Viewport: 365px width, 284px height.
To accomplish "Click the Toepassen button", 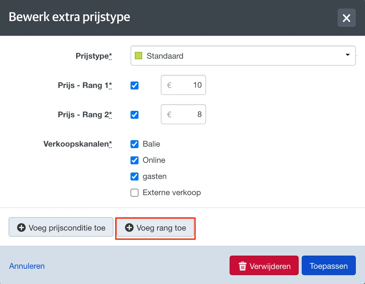I will click(329, 265).
